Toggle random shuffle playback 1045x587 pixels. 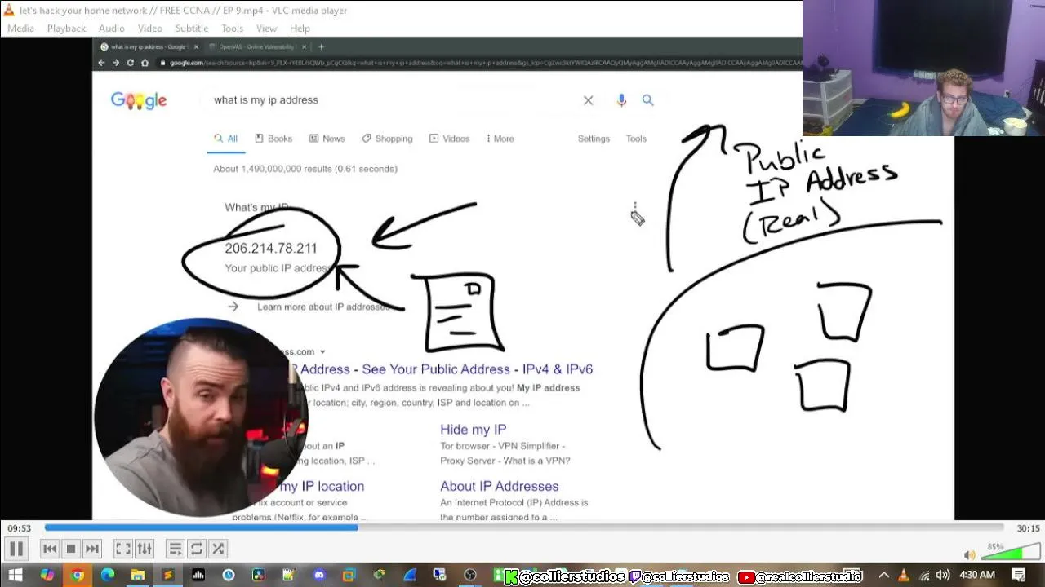coord(218,549)
